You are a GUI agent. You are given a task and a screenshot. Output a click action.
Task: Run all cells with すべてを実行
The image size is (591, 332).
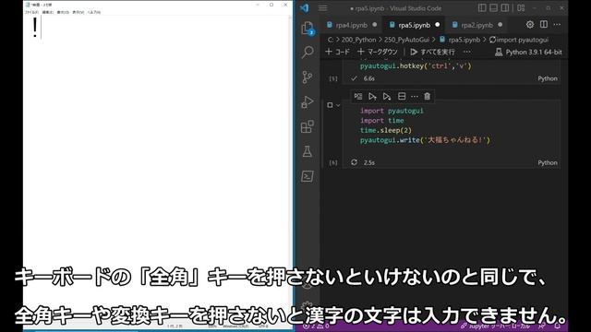tap(433, 52)
